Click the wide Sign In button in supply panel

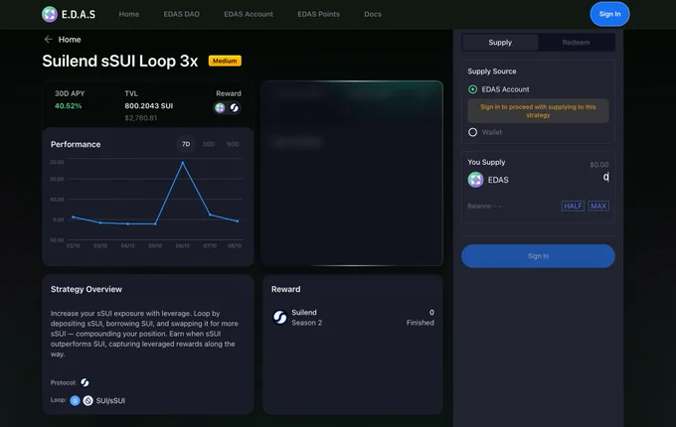click(538, 256)
